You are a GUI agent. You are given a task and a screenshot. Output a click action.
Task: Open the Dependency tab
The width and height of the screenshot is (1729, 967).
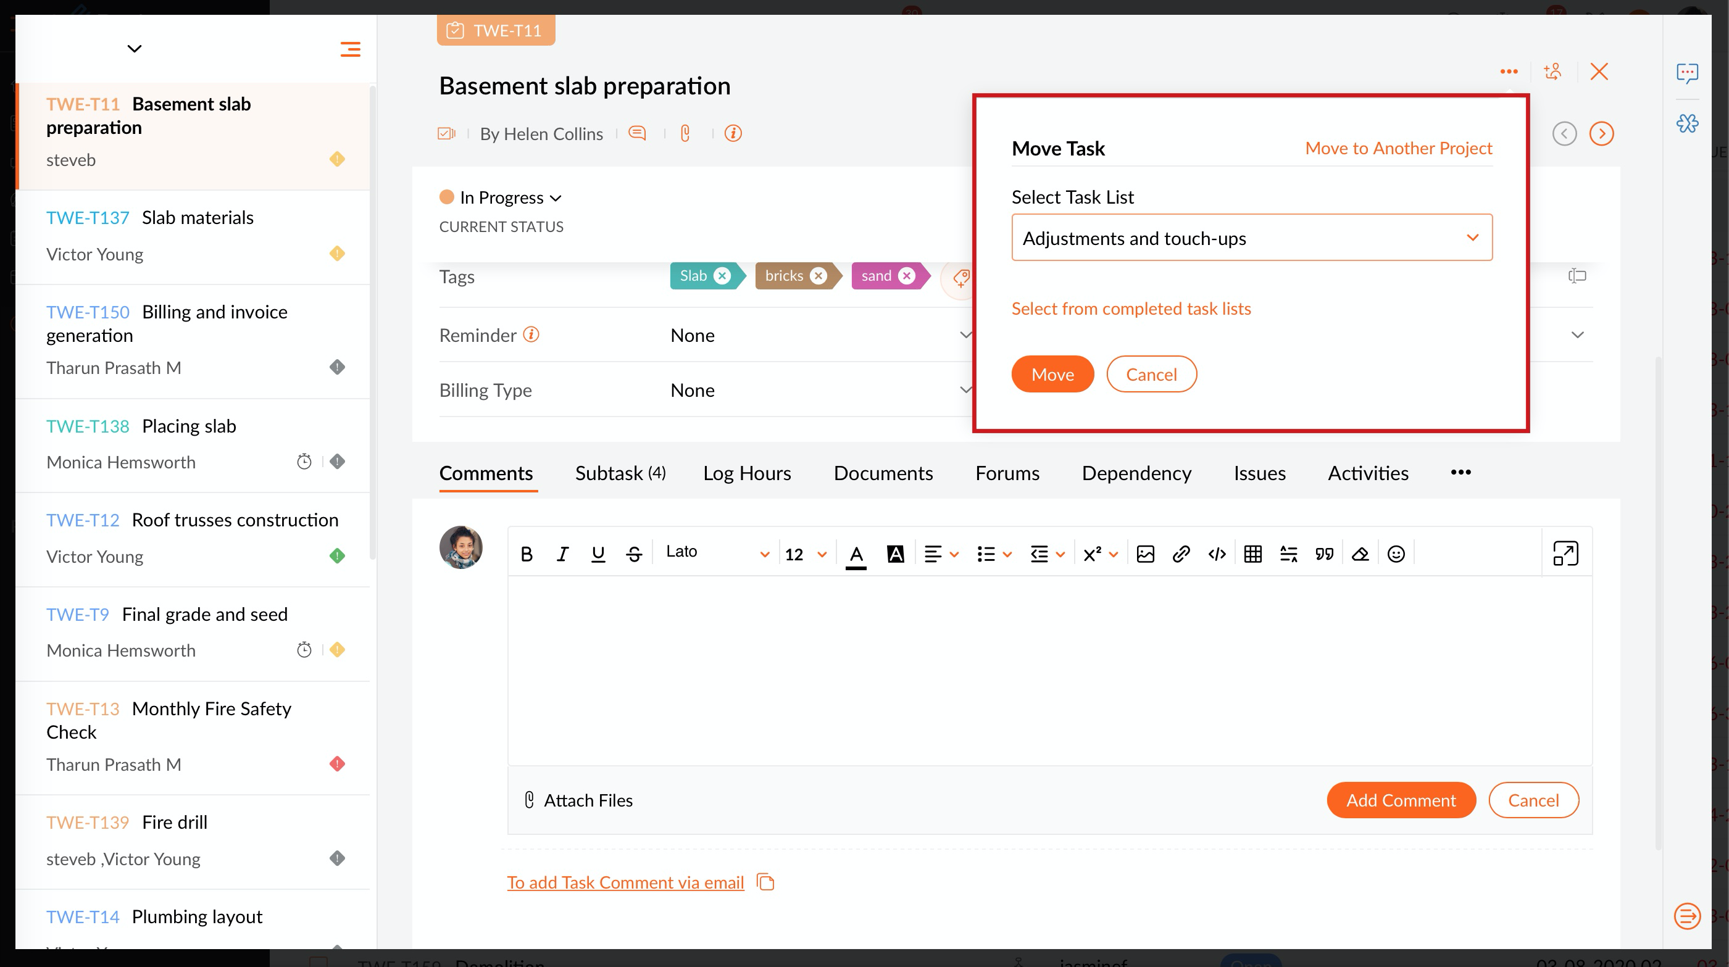pos(1136,474)
